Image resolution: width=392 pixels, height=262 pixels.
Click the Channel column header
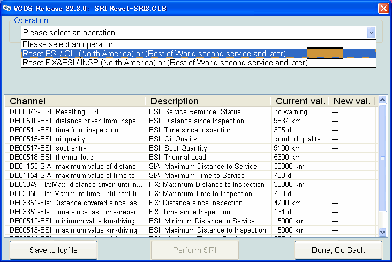(75, 101)
